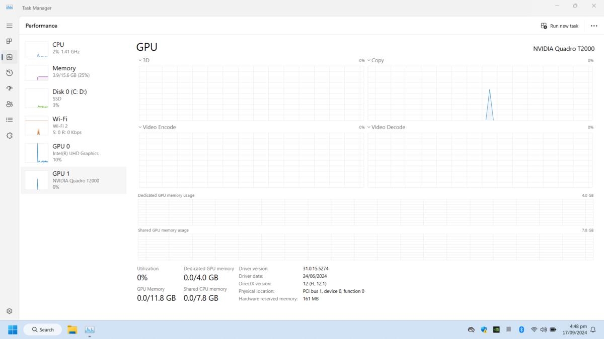Viewport: 604px width, 339px height.
Task: Open the Windows Start menu
Action: (13, 329)
